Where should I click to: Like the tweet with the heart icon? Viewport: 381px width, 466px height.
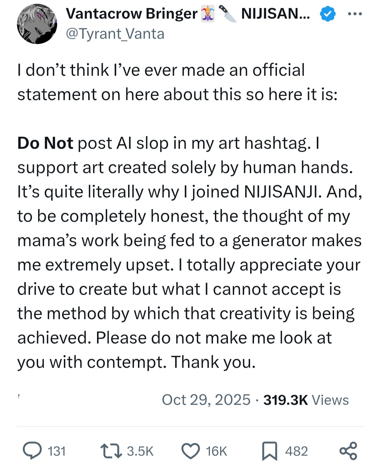(x=190, y=451)
